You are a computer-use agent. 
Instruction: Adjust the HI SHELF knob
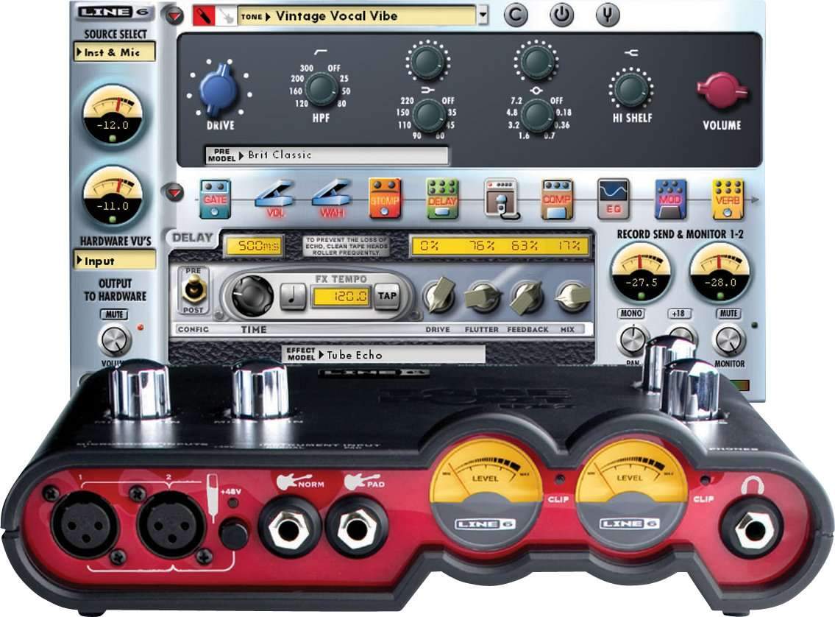(631, 90)
